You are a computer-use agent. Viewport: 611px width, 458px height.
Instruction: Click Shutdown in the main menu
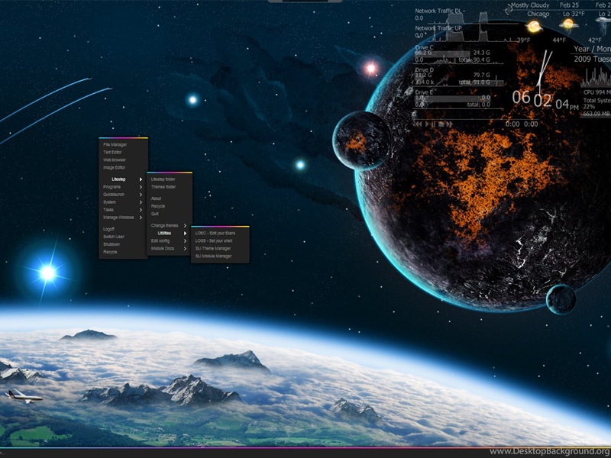[112, 244]
